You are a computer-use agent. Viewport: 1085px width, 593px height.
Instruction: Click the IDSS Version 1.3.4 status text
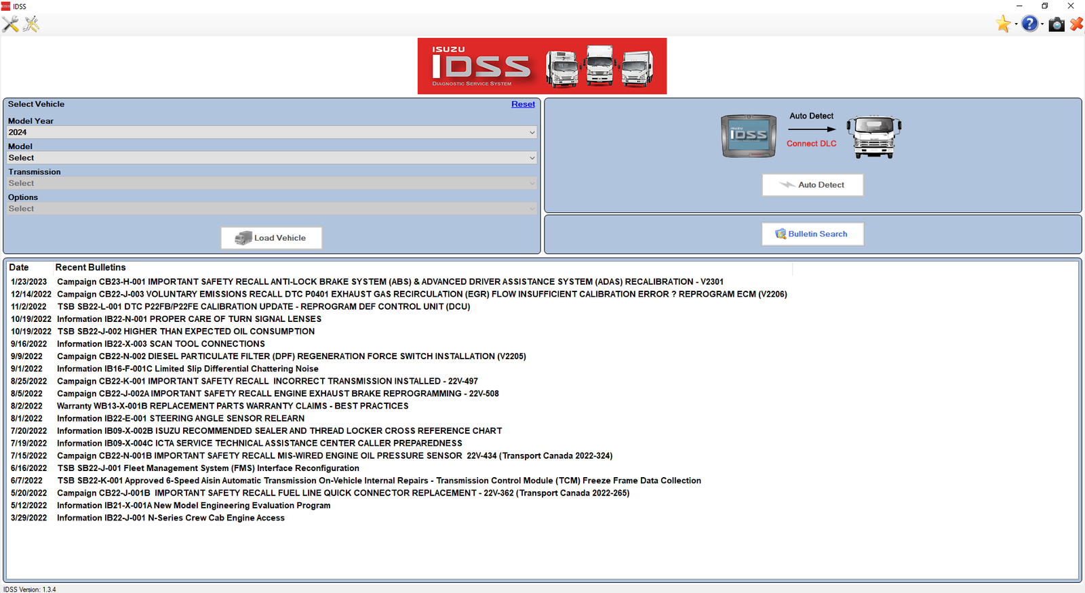click(30, 590)
